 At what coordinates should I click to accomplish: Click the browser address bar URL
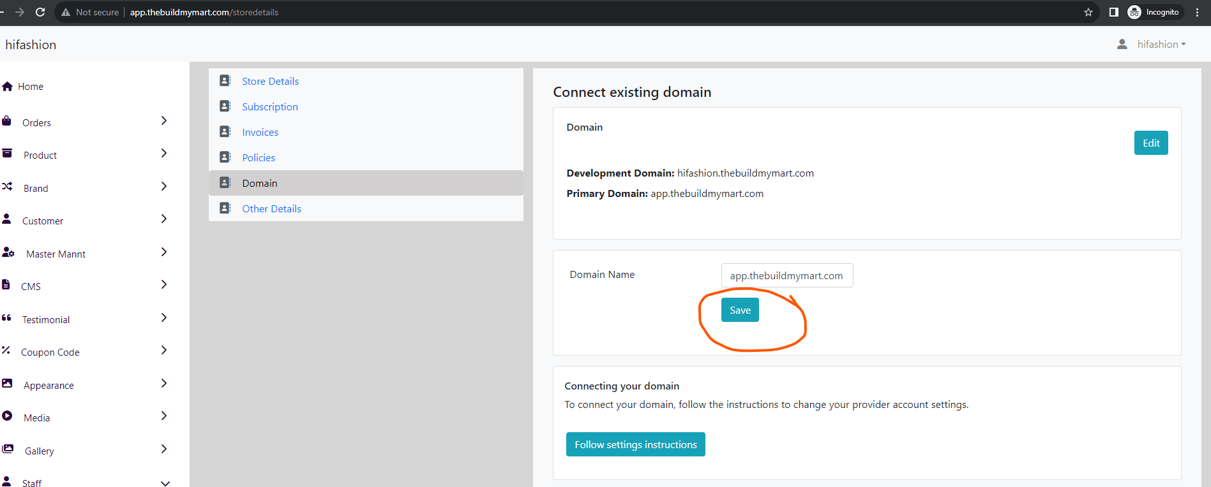[x=204, y=12]
